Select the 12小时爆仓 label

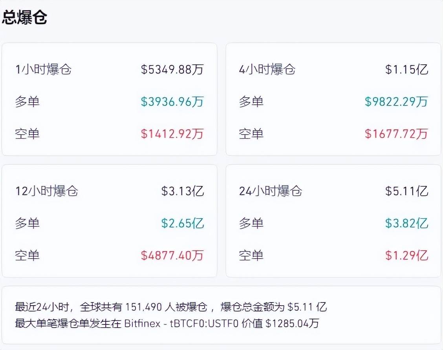(47, 191)
